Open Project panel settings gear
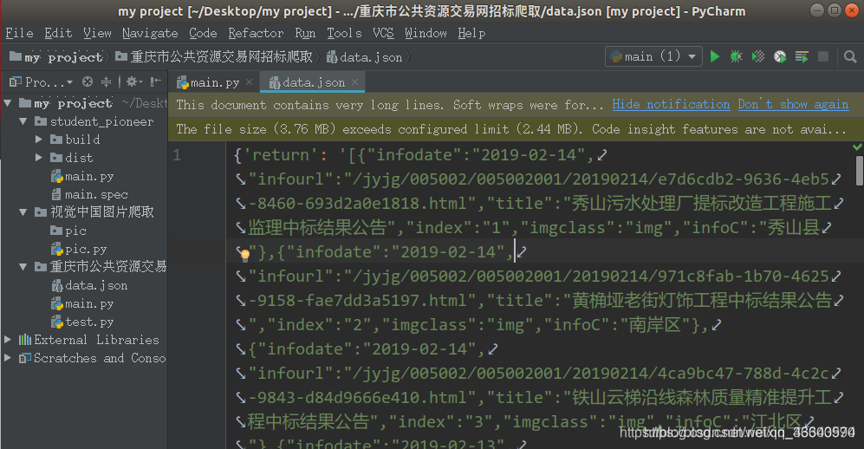 coord(133,82)
